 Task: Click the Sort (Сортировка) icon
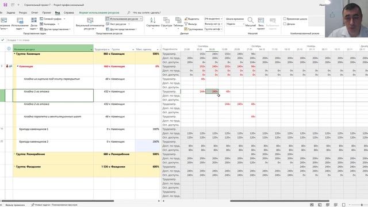153,21
